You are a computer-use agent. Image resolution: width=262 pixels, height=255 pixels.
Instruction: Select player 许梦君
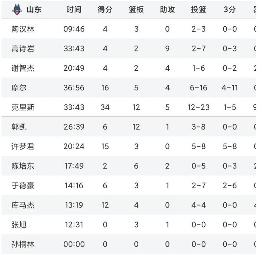pos(23,146)
